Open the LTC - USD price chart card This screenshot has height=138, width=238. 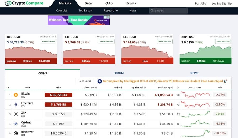[147, 49]
